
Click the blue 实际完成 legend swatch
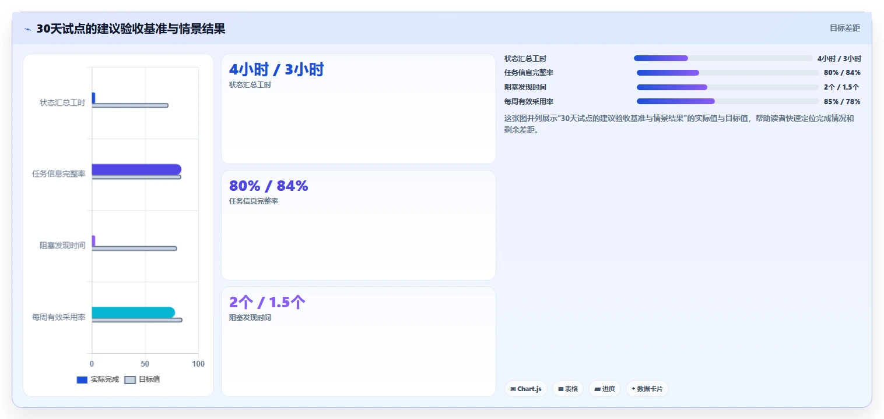click(x=82, y=379)
